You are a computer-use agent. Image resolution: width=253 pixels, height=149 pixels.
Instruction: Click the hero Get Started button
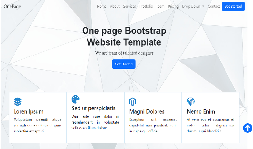click(124, 64)
